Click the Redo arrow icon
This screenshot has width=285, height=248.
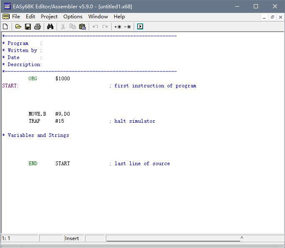click(105, 27)
